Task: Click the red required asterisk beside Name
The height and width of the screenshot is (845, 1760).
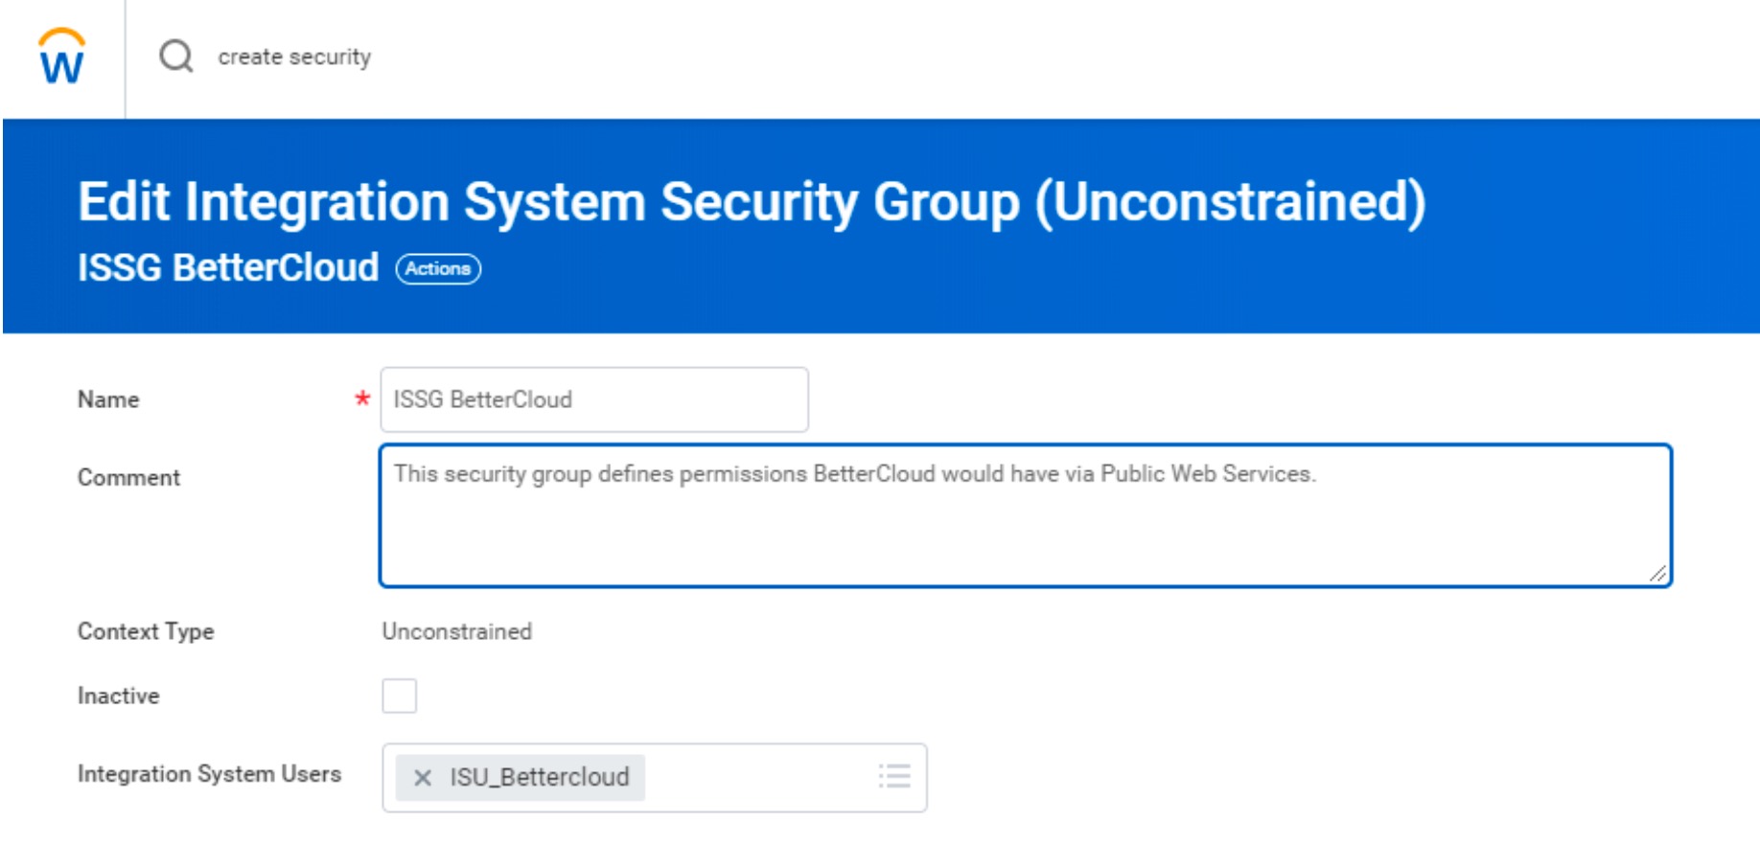Action: pyautogui.click(x=361, y=400)
